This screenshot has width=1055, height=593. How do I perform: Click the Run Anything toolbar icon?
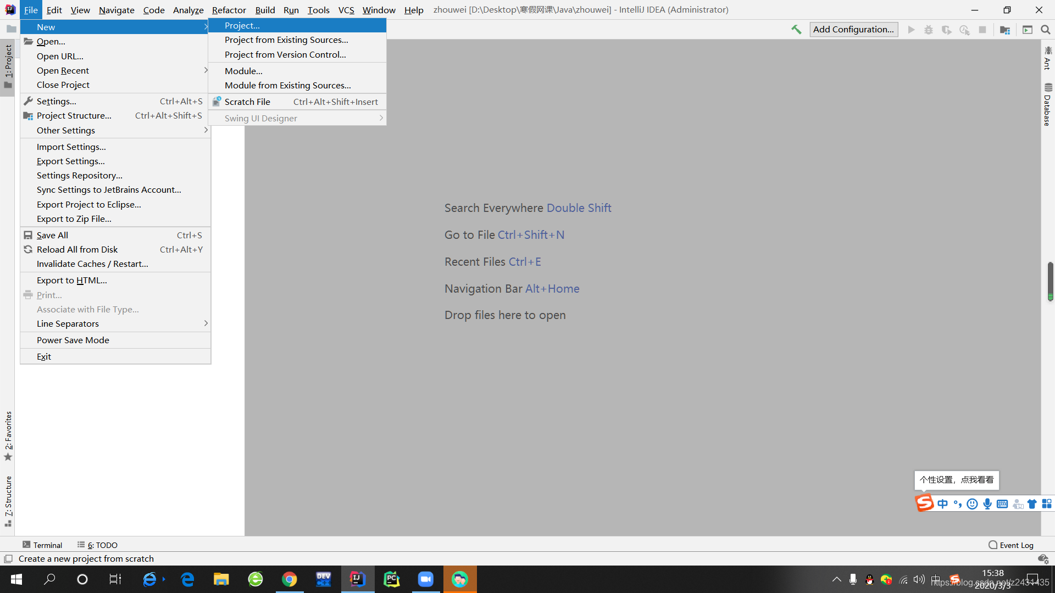pyautogui.click(x=1028, y=30)
